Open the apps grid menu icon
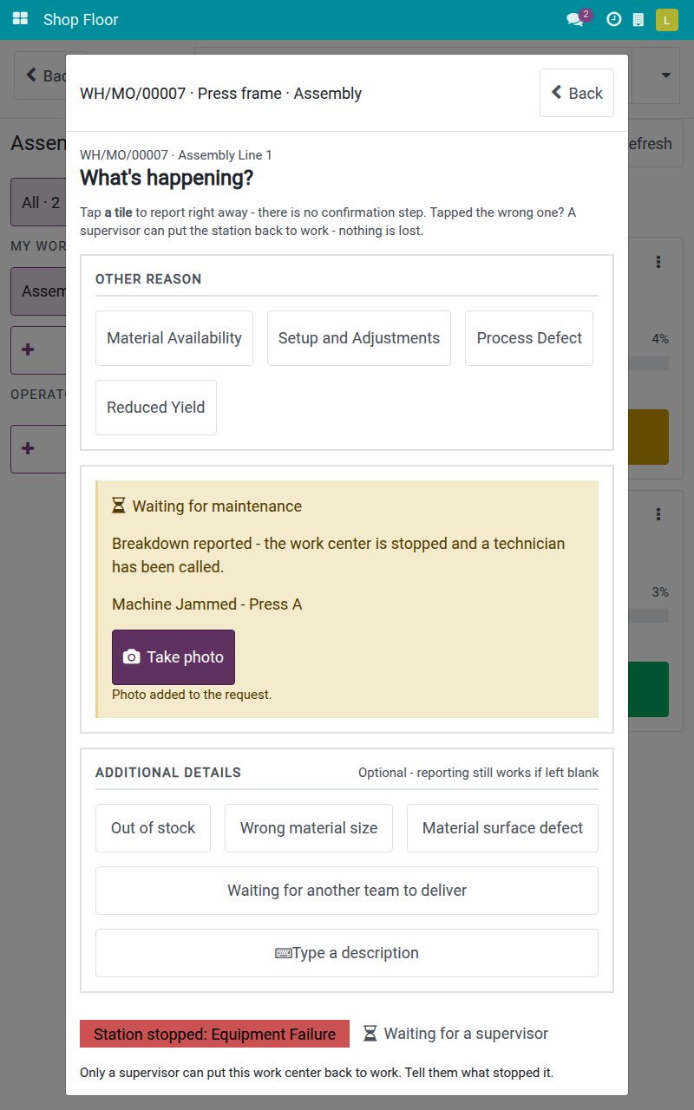 20,19
